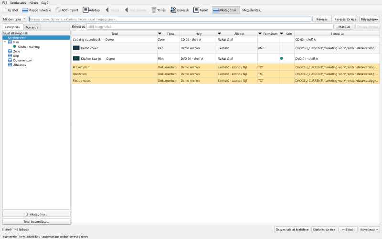382x239 pixels.
Task: Click the Új alkategória... button
Action: point(36,214)
